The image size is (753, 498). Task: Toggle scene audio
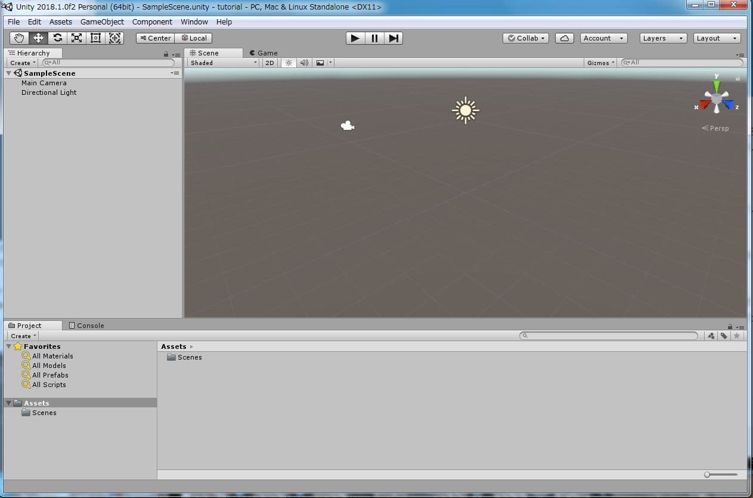pos(304,63)
